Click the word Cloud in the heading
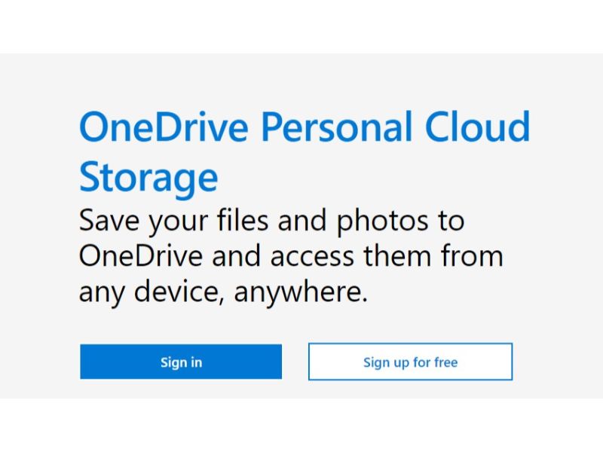 [x=478, y=127]
